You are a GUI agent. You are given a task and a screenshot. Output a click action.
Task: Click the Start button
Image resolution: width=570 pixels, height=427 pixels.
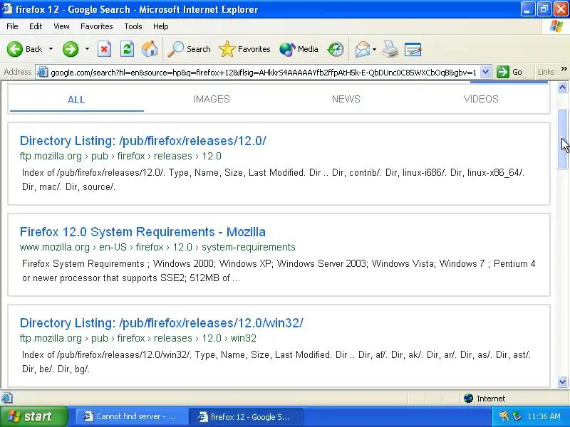[x=33, y=416]
